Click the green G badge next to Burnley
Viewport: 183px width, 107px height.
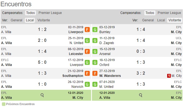pyautogui.click(x=95, y=30)
